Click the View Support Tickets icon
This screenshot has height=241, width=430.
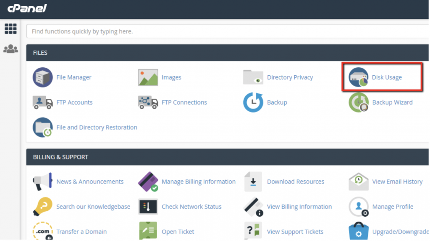click(x=253, y=231)
